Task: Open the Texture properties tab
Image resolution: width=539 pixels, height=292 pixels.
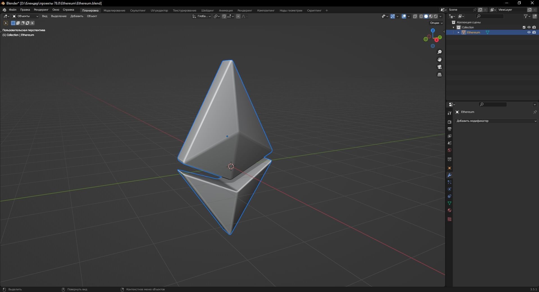Action: pos(449,219)
